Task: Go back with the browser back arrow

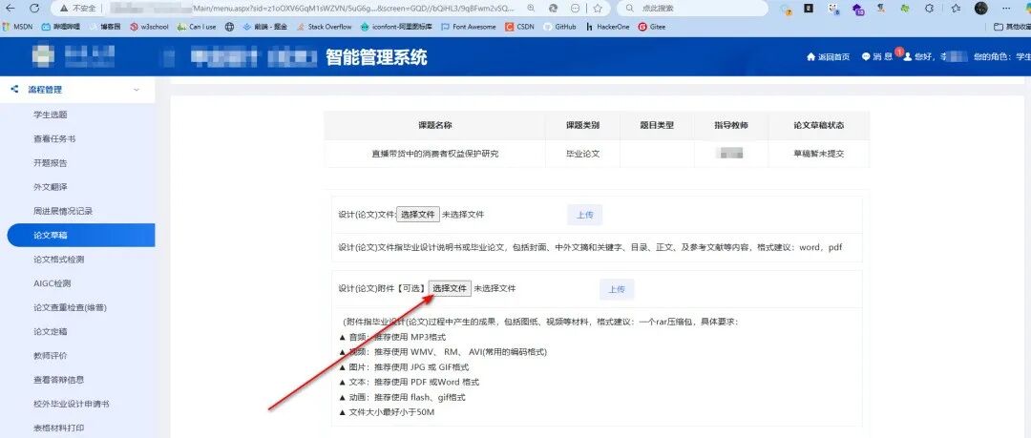Action: [x=11, y=9]
